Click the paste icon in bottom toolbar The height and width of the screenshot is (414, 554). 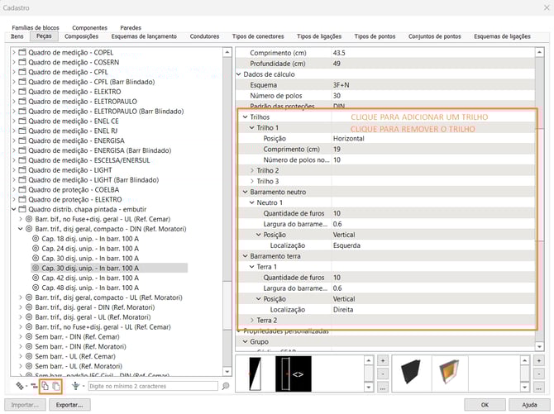pyautogui.click(x=55, y=386)
